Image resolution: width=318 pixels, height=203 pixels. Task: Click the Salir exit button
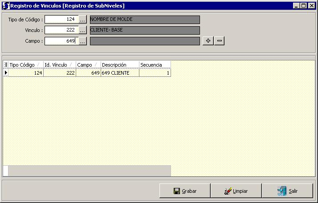pyautogui.click(x=287, y=191)
